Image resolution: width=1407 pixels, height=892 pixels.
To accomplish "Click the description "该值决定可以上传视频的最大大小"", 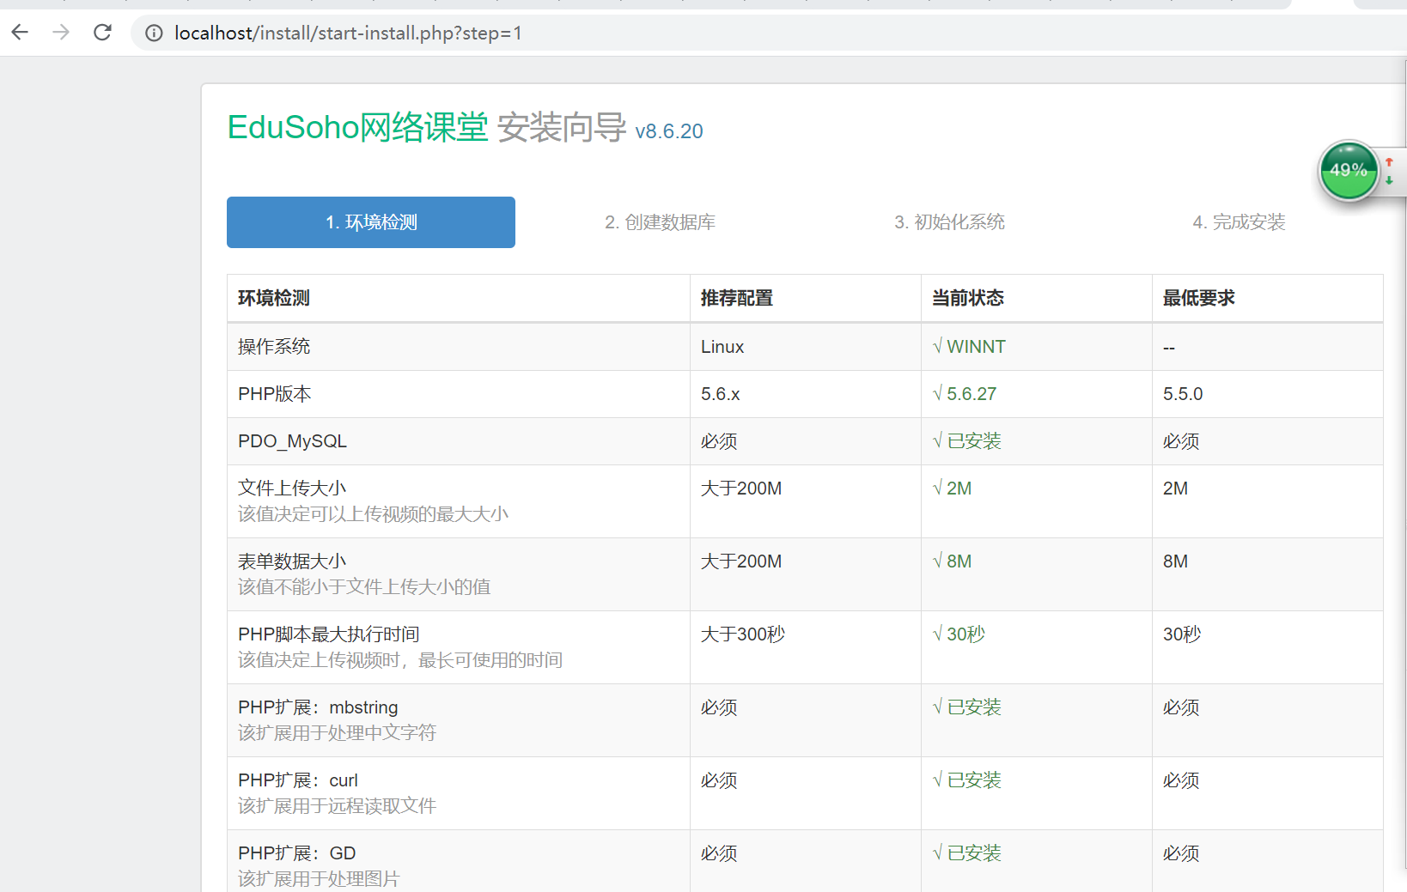I will coord(374,514).
